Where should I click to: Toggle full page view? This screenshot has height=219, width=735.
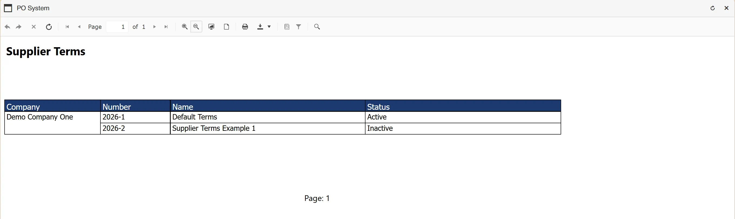[226, 26]
